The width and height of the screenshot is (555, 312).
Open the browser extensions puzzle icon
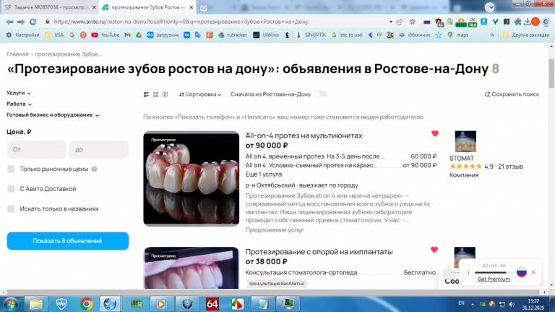[517, 22]
